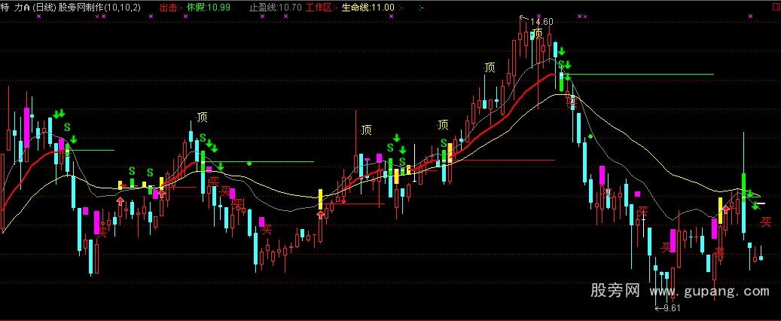Click the 9.61 low price label
This screenshot has height=321, width=781.
click(672, 308)
